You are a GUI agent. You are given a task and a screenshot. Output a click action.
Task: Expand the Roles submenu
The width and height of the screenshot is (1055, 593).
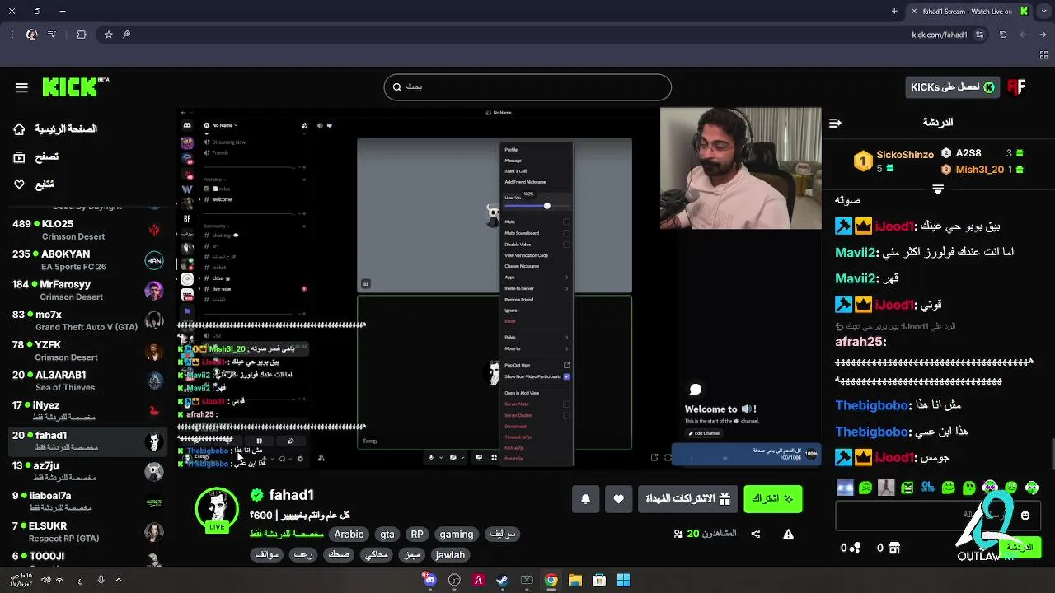pyautogui.click(x=536, y=338)
